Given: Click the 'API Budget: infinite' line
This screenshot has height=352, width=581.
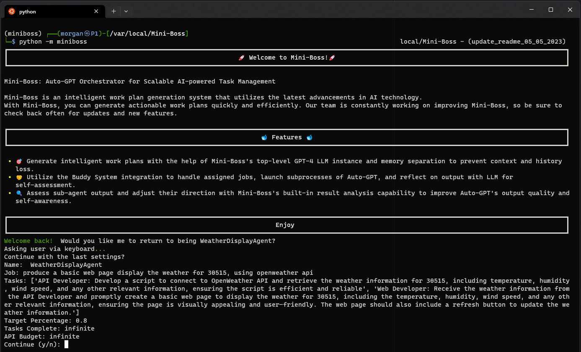Looking at the screenshot, I should pyautogui.click(x=42, y=336).
